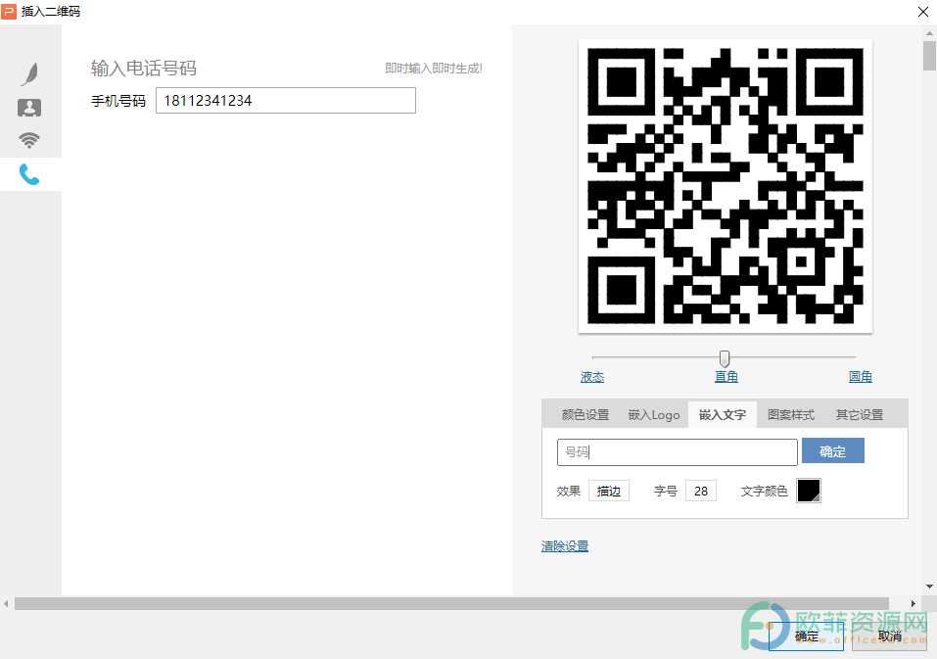Choose the 液态 style link
Viewport: 937px width, 659px height.
point(592,377)
